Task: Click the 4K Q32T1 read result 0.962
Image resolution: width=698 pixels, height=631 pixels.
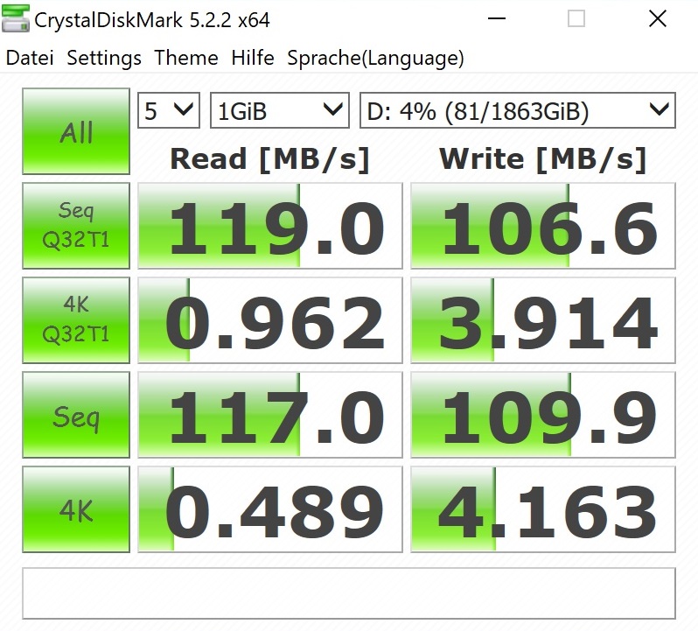Action: click(270, 321)
